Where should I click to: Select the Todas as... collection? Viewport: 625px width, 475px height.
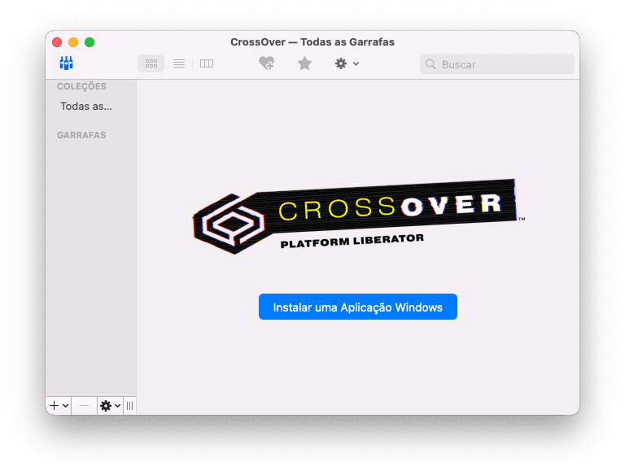click(86, 106)
